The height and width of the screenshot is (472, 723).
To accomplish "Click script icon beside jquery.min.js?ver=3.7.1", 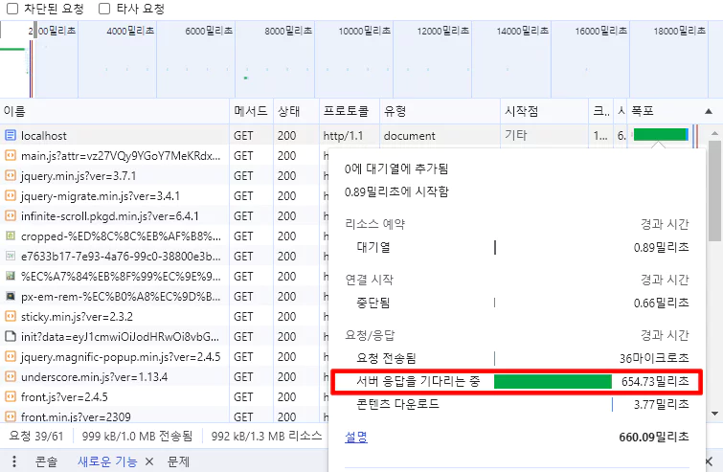I will pos(11,175).
